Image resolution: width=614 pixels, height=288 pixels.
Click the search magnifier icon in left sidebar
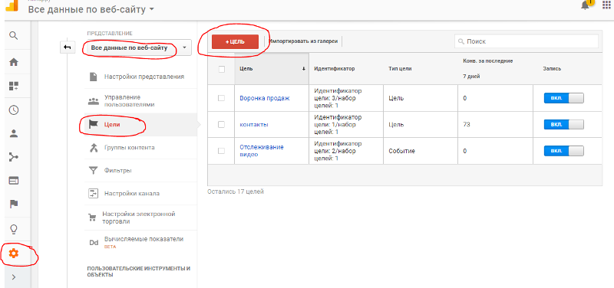coord(14,35)
